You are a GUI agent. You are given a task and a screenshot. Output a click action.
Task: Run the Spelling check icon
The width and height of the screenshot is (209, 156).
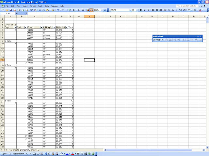pos(31,10)
